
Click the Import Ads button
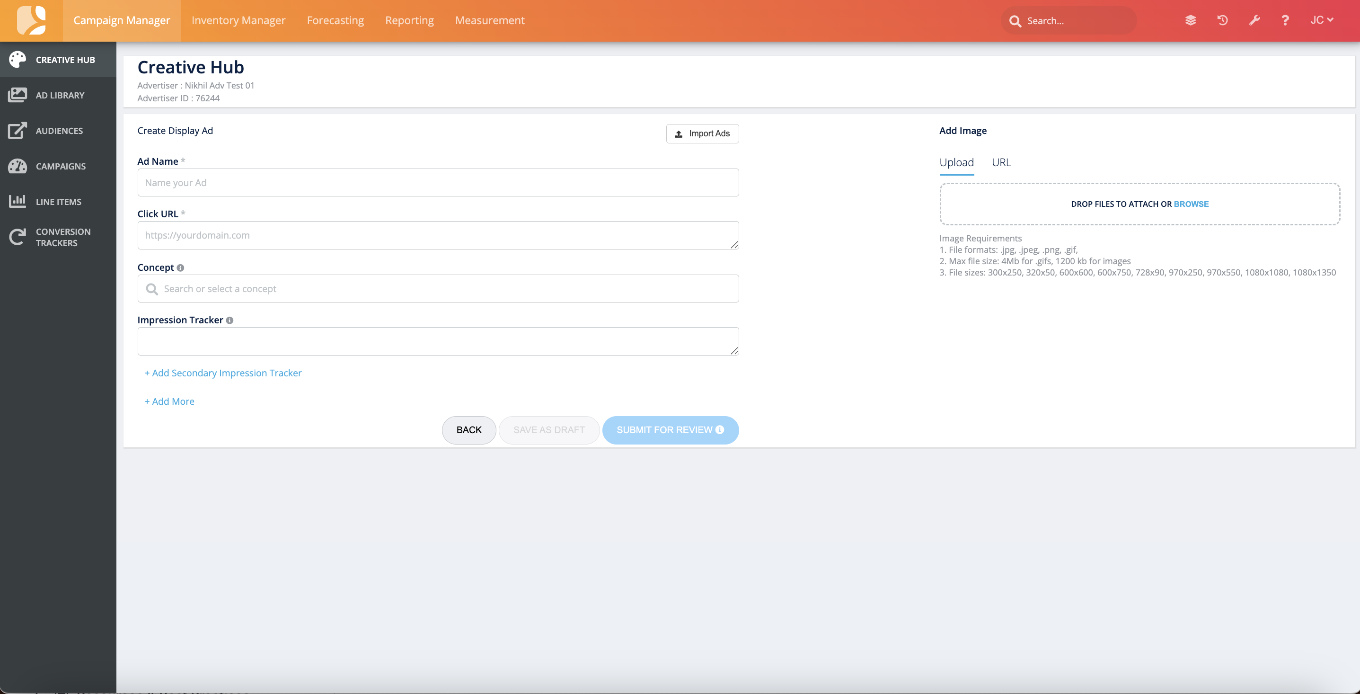(x=702, y=133)
